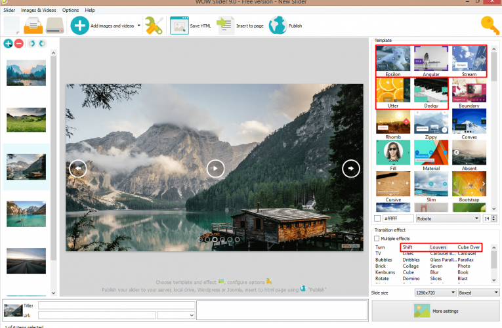The width and height of the screenshot is (502, 328).
Task: Open the Url target dropdown
Action: pos(176,315)
